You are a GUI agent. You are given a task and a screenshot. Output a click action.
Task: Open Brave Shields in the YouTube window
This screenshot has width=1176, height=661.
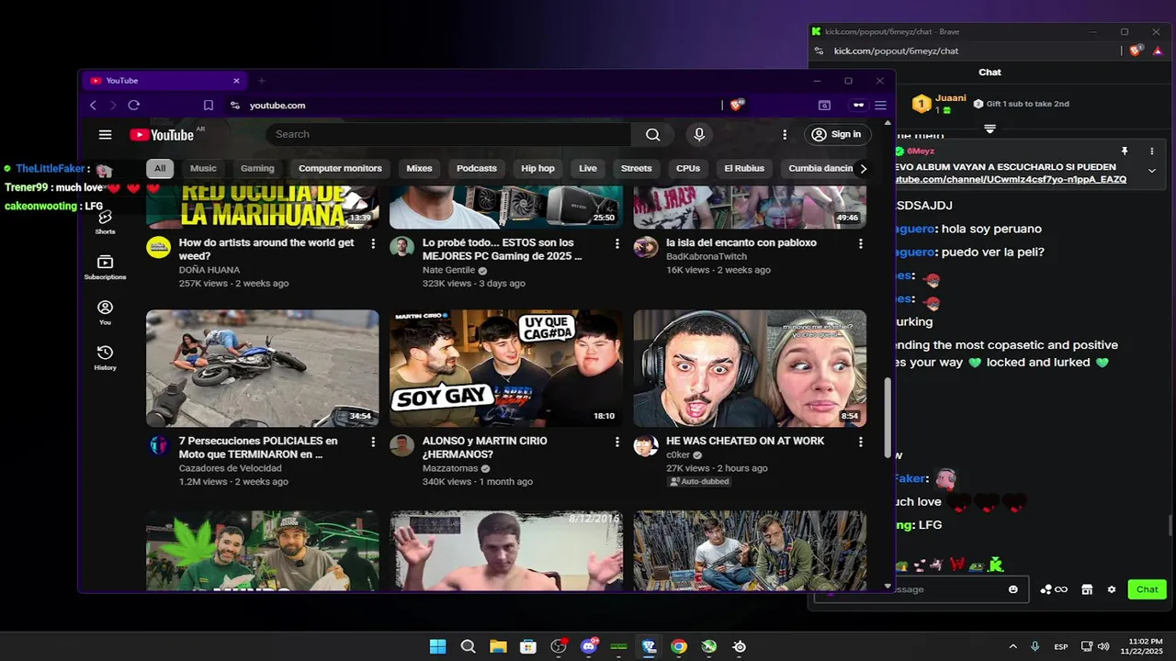tap(736, 105)
